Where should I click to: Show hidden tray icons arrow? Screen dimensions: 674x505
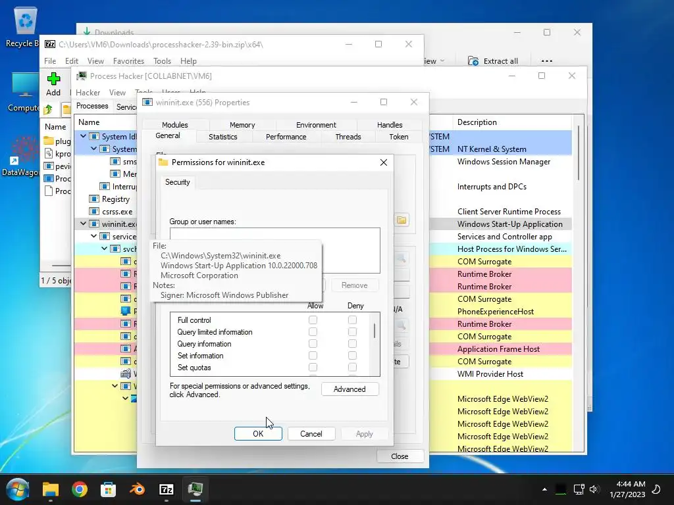[544, 489]
